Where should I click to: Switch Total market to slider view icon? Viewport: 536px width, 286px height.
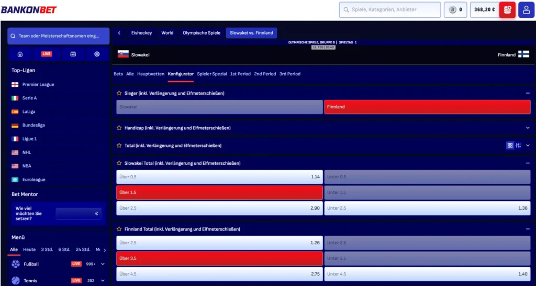(518, 145)
